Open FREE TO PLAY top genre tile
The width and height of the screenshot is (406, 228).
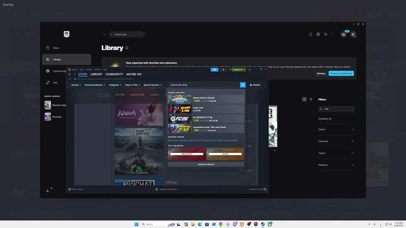tap(187, 154)
